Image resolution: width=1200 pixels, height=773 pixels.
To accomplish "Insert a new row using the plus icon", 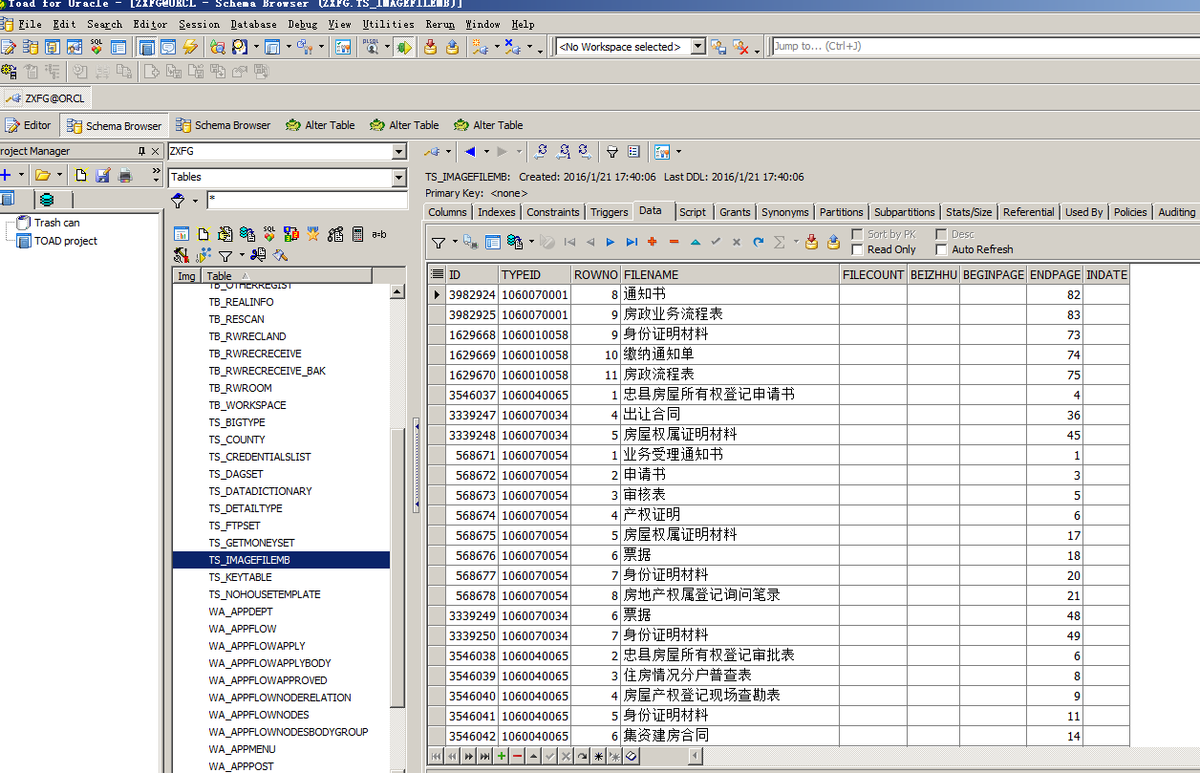I will [652, 242].
